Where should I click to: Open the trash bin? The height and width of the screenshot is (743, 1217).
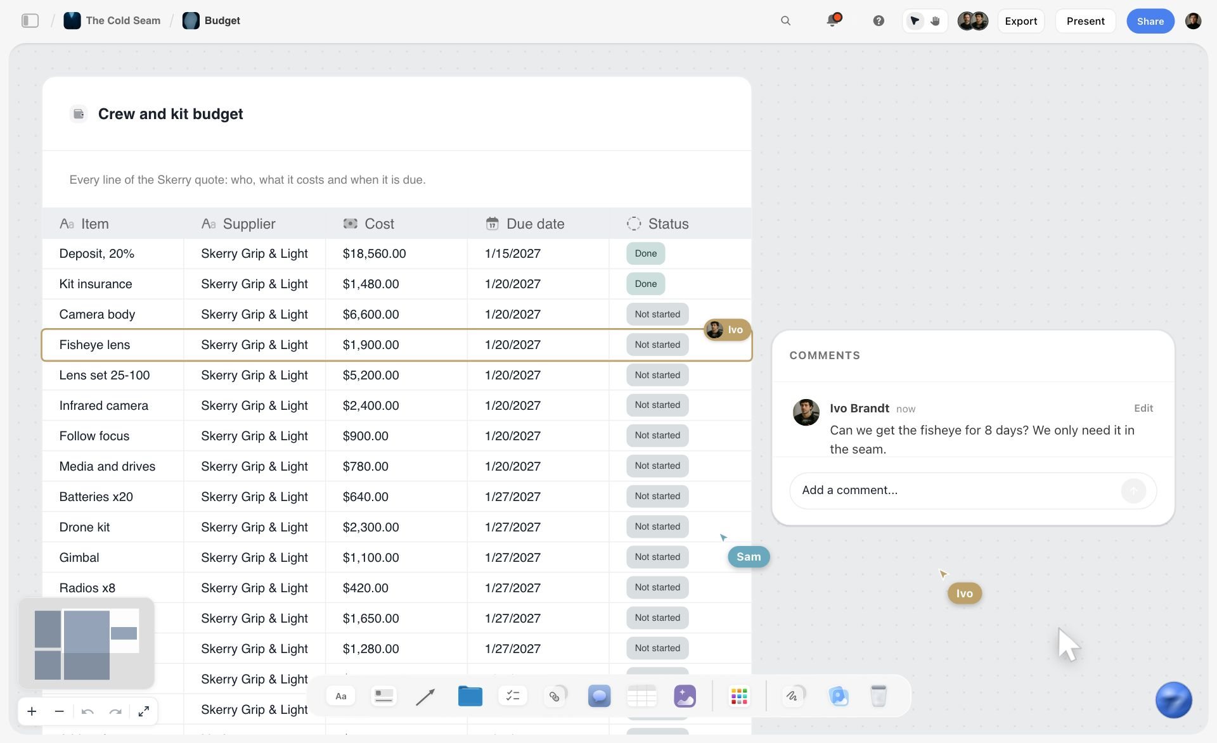(x=879, y=696)
